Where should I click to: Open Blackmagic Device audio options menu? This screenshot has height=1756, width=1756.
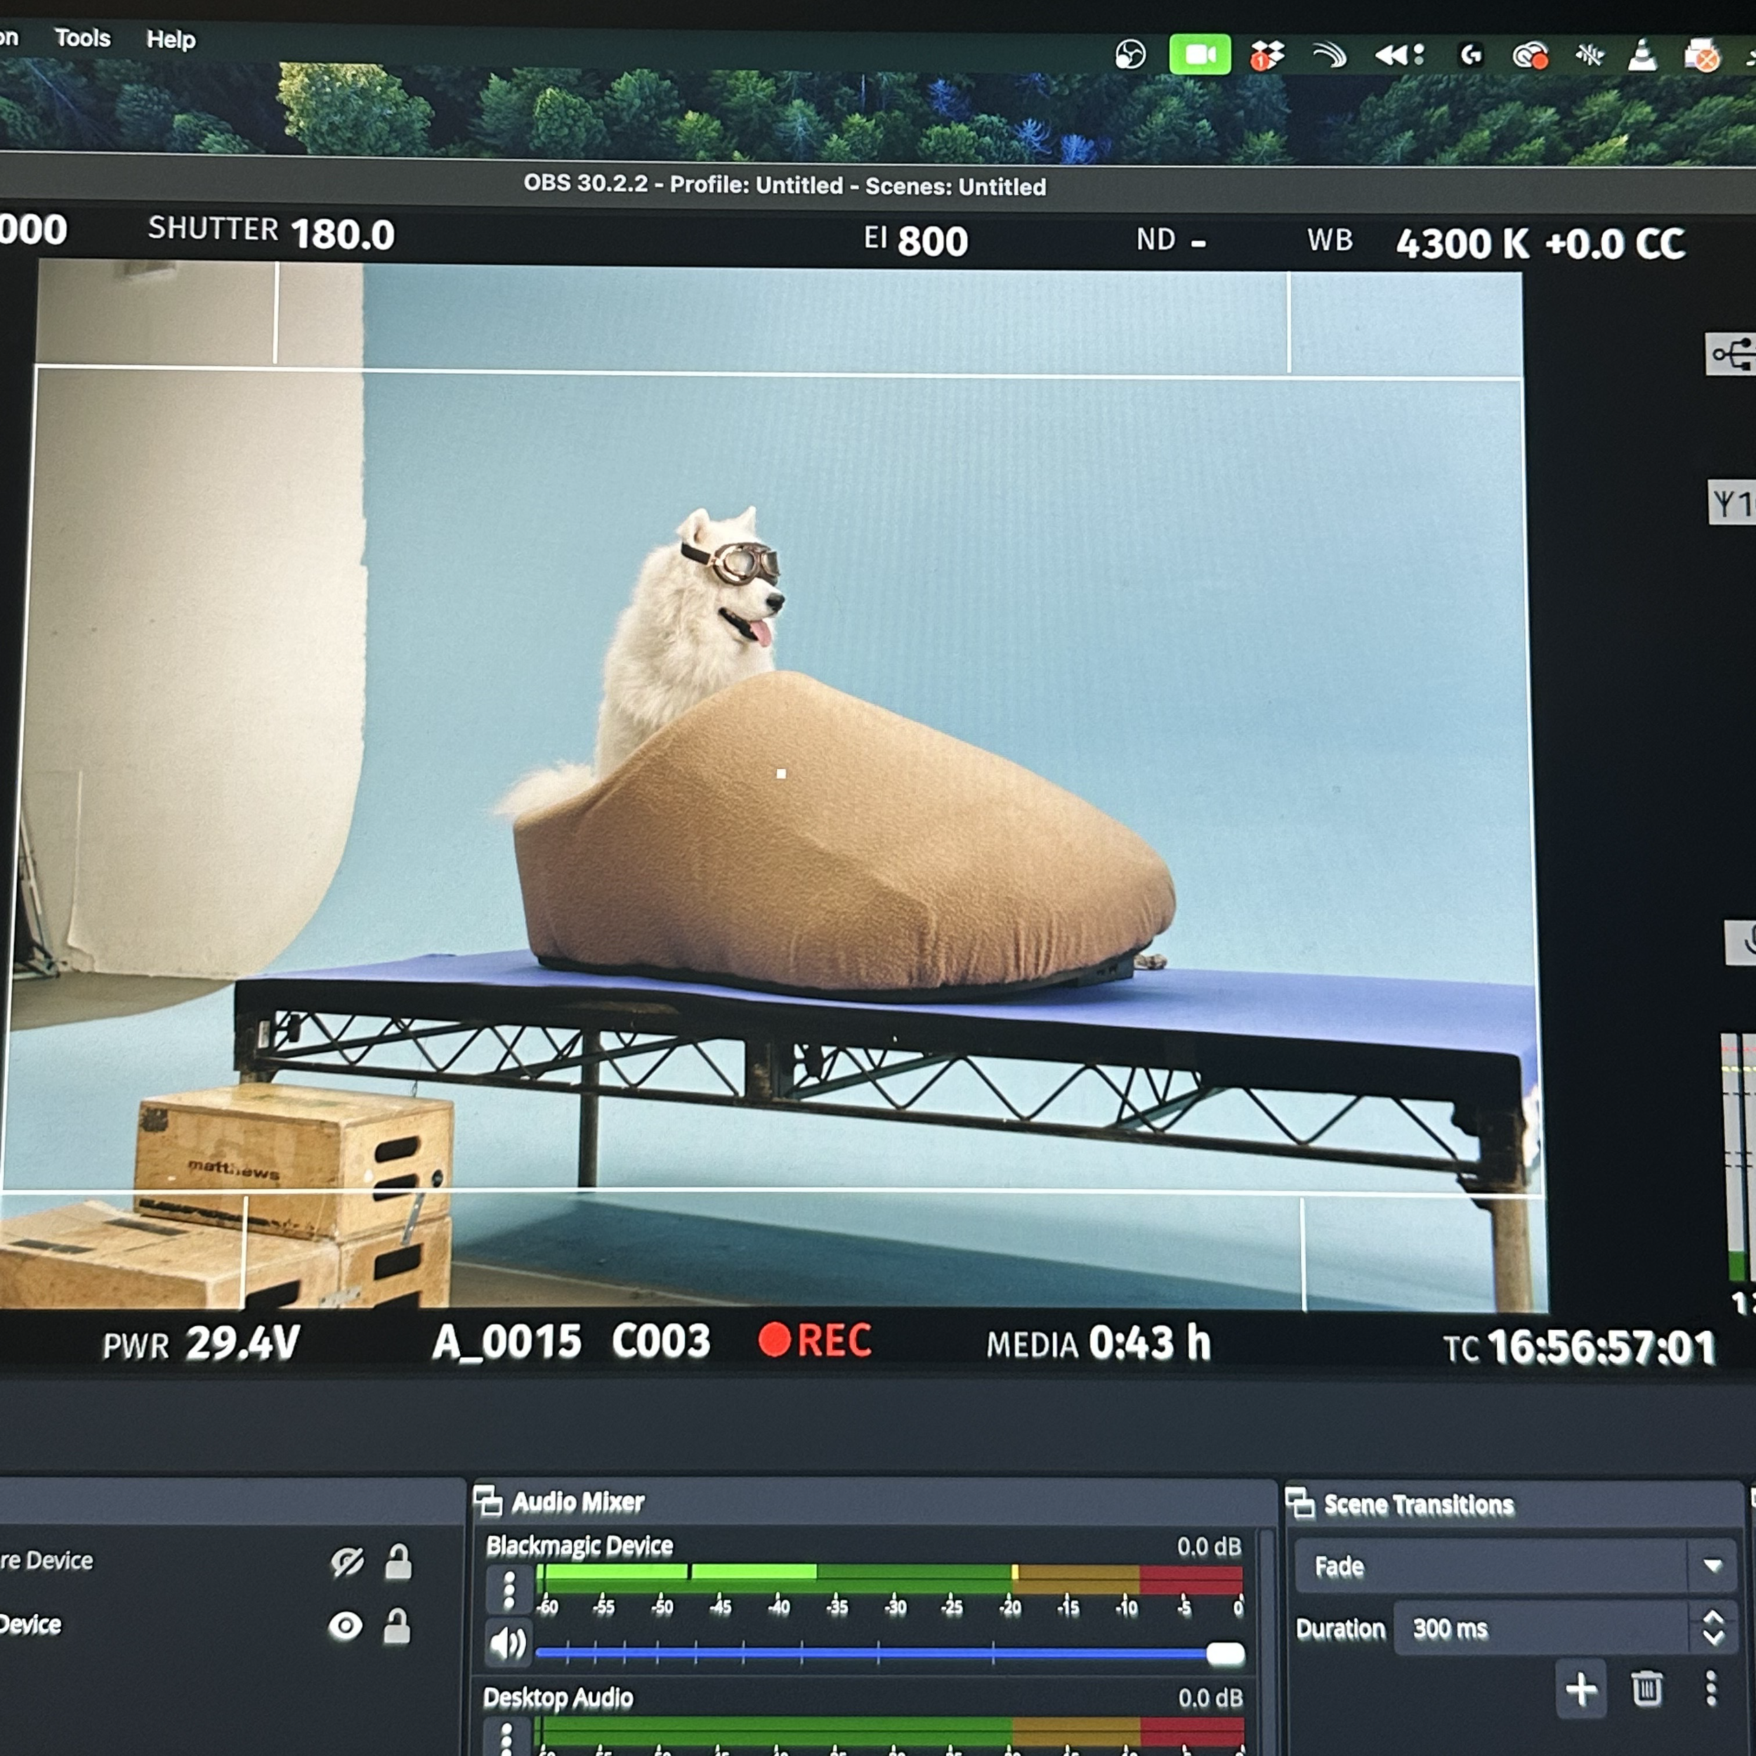(x=509, y=1590)
